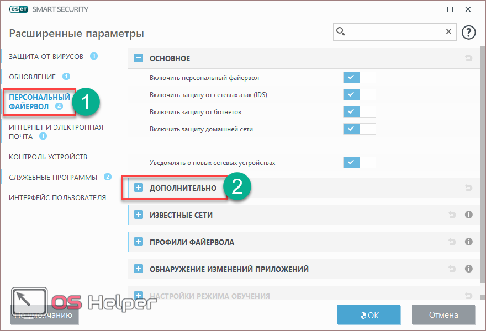This screenshot has height=331, width=486.
Task: Collapse the Основное section
Action: point(139,58)
